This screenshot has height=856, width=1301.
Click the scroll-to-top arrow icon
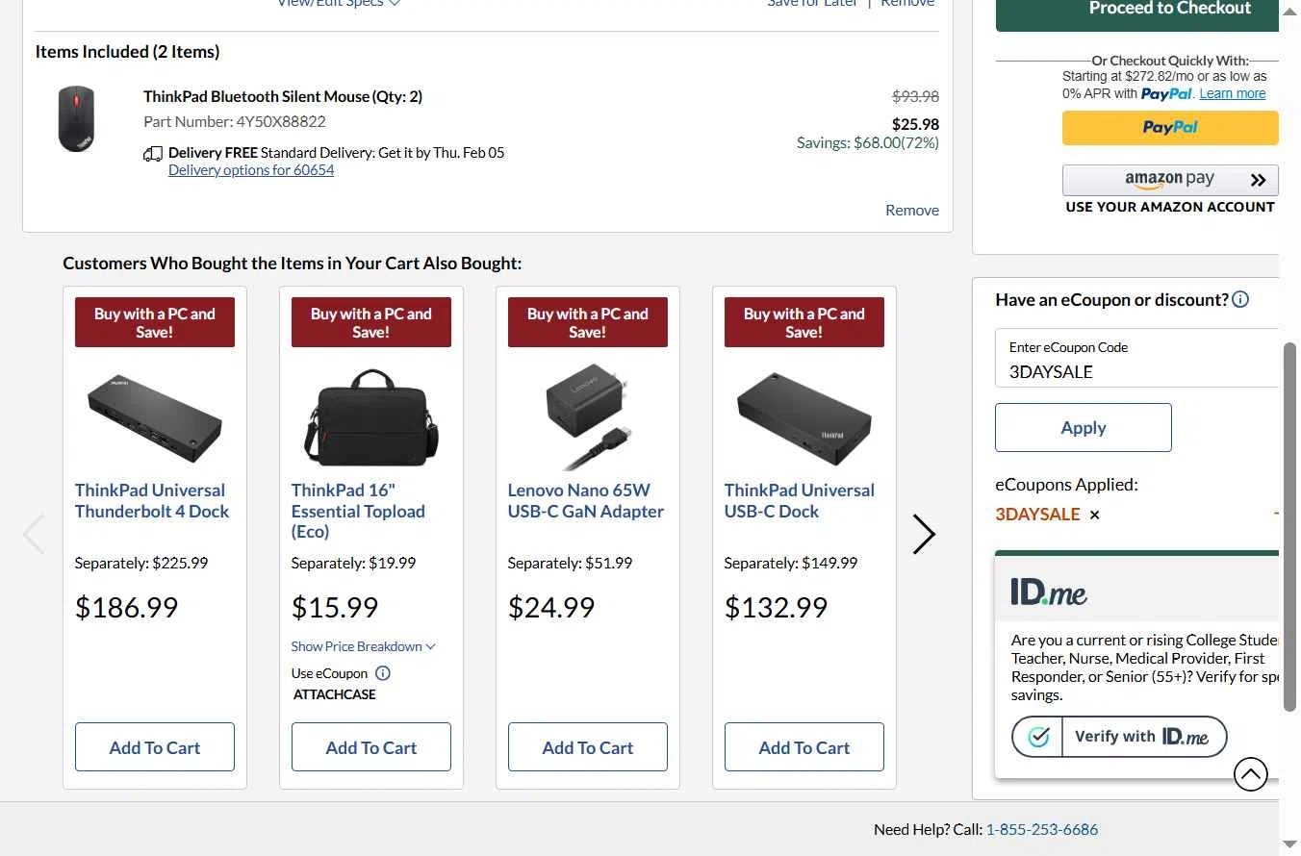pyautogui.click(x=1251, y=774)
